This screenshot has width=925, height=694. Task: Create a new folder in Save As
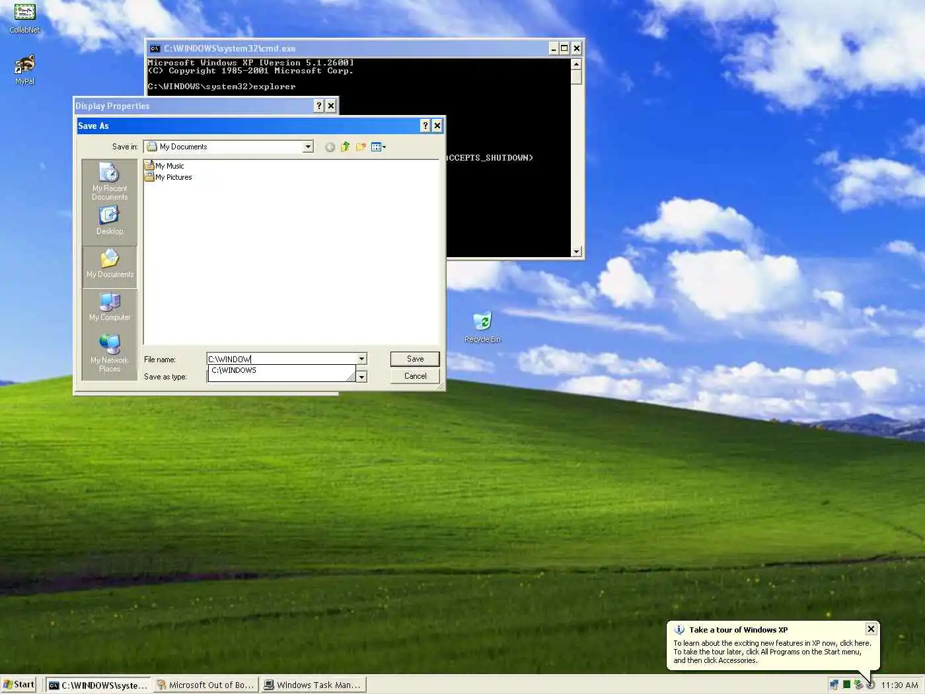(x=361, y=147)
